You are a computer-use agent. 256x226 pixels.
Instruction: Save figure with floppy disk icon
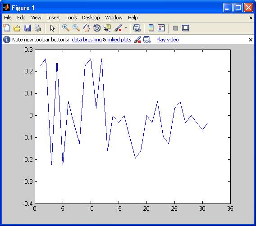pyautogui.click(x=27, y=28)
